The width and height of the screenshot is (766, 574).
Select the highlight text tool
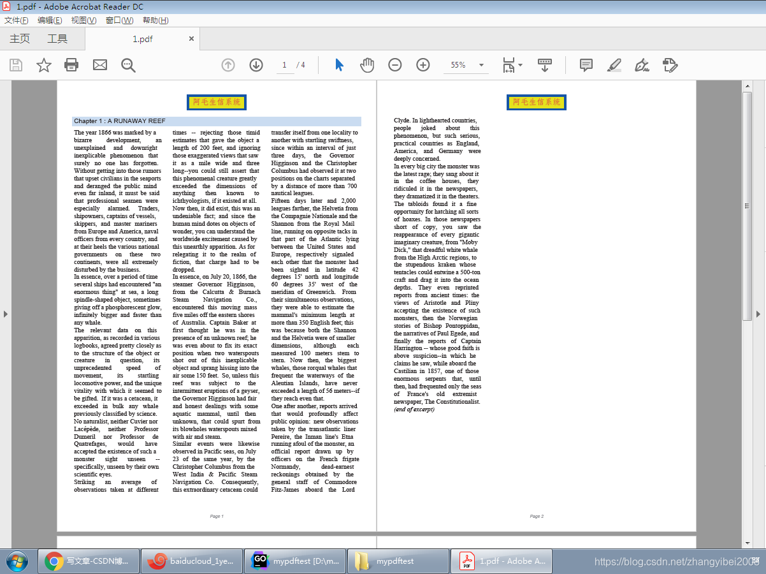point(614,65)
